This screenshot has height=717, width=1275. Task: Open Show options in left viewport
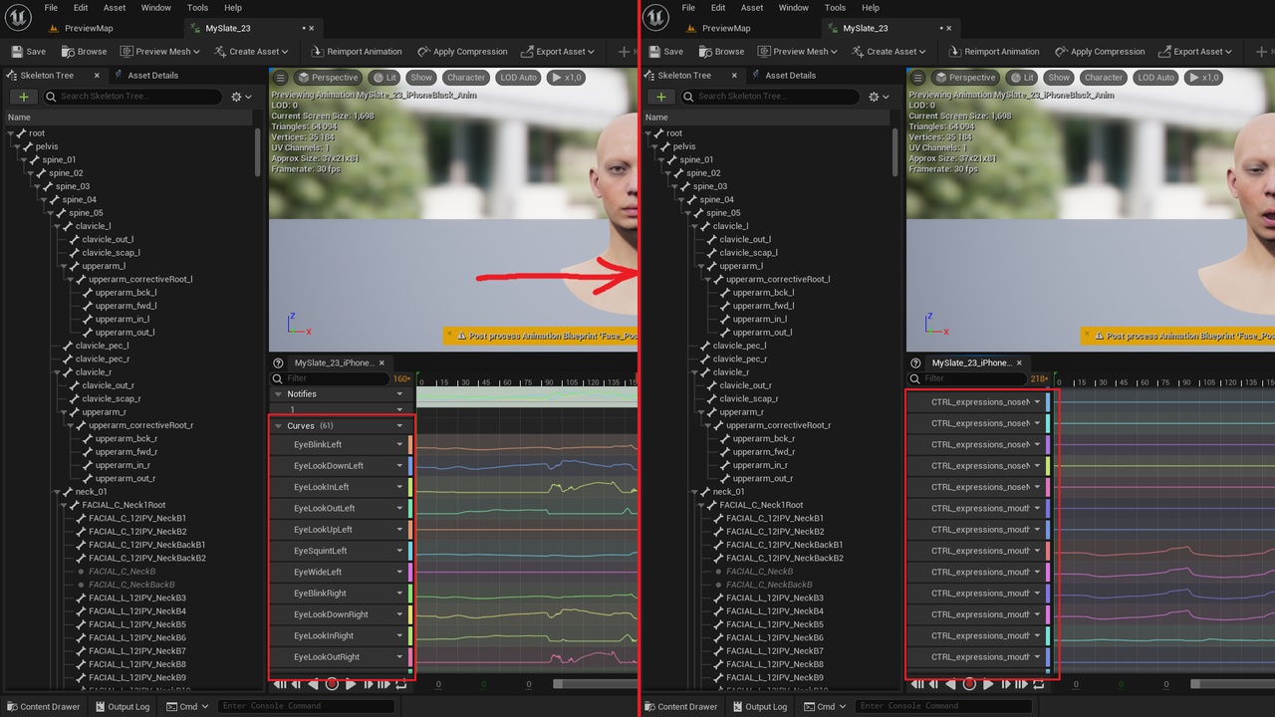click(x=421, y=78)
